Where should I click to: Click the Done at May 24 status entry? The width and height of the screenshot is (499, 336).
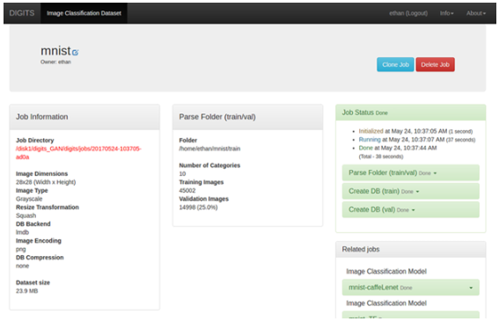click(398, 148)
